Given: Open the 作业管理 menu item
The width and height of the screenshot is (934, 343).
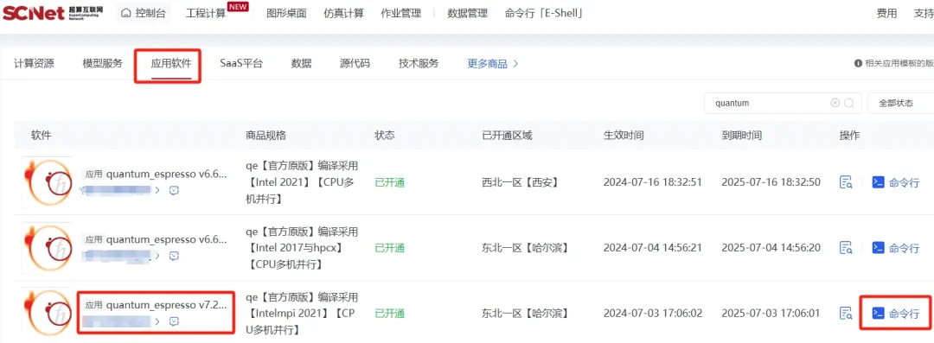Looking at the screenshot, I should [x=401, y=13].
